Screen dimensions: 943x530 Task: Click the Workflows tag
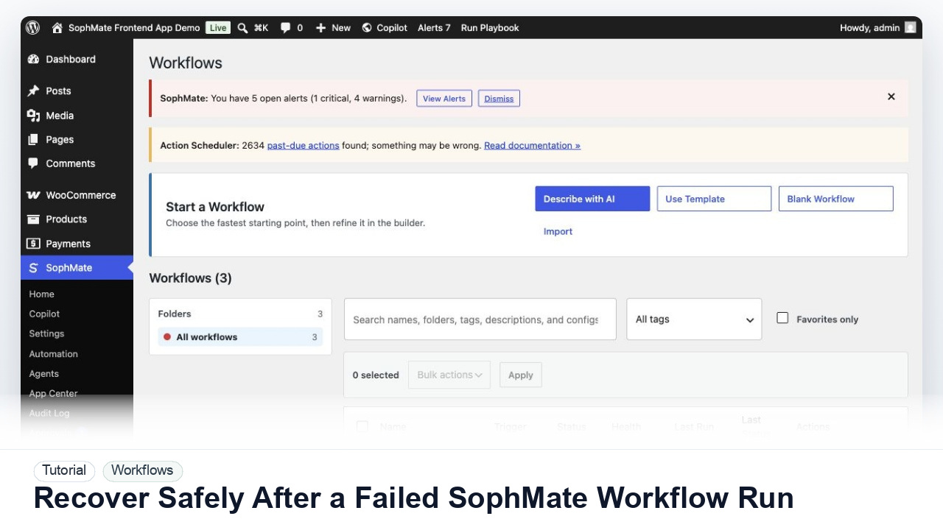142,470
